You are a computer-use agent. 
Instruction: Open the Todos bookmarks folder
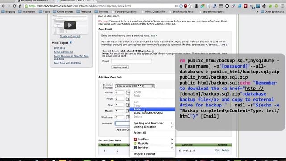click(44, 12)
